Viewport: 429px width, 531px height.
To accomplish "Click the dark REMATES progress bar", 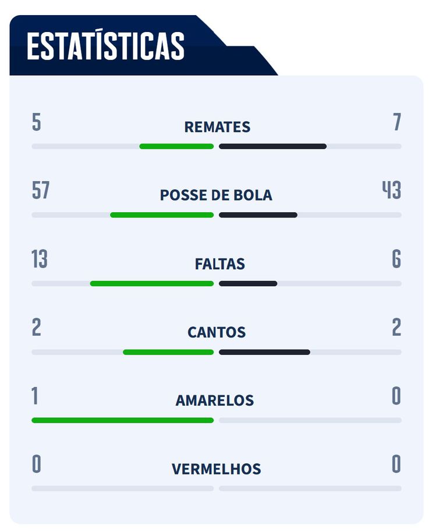I will 272,146.
